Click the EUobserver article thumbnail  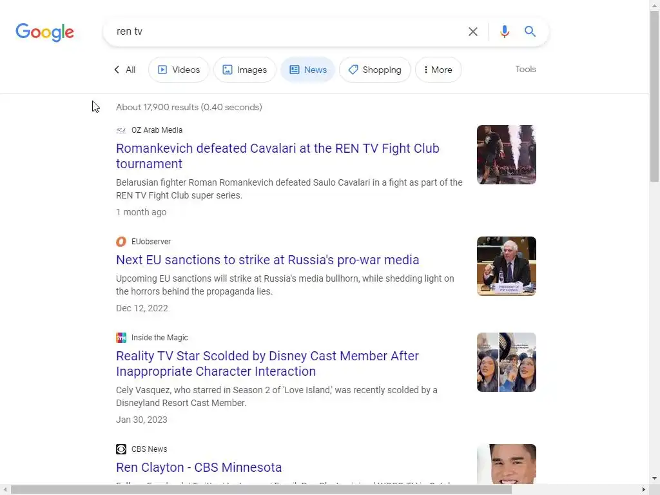point(507,266)
